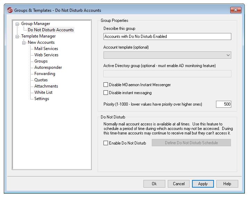Open the Account template dropdown
249x197 pixels.
point(167,55)
